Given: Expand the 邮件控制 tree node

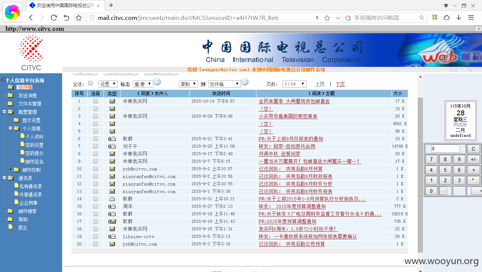Looking at the screenshot, I should (x=11, y=170).
